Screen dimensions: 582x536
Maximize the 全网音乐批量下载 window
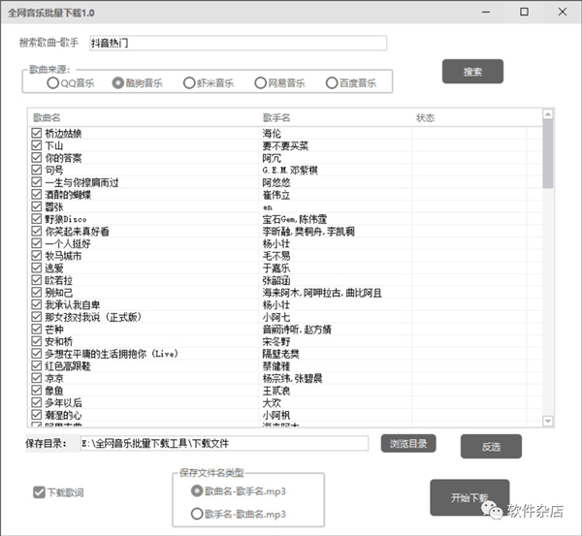524,12
